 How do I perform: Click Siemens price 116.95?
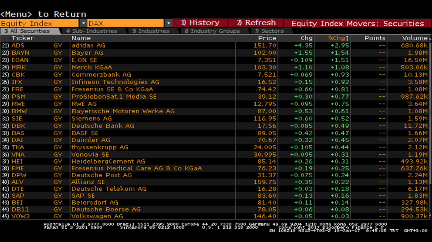(265, 119)
